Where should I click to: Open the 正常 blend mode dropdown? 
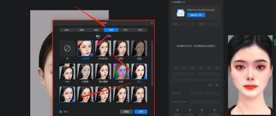(183, 24)
